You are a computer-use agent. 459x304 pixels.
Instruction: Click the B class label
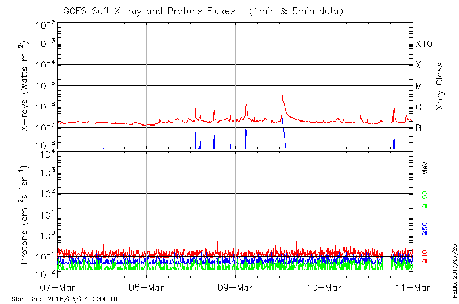click(x=418, y=128)
